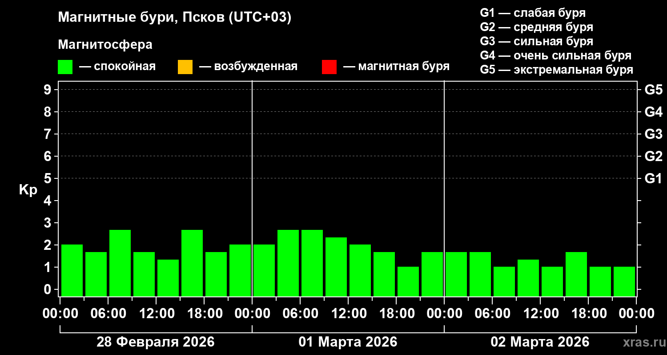
Task: Select the 12:00–15:00 bar on 28 Февраля
Action: 168,278
